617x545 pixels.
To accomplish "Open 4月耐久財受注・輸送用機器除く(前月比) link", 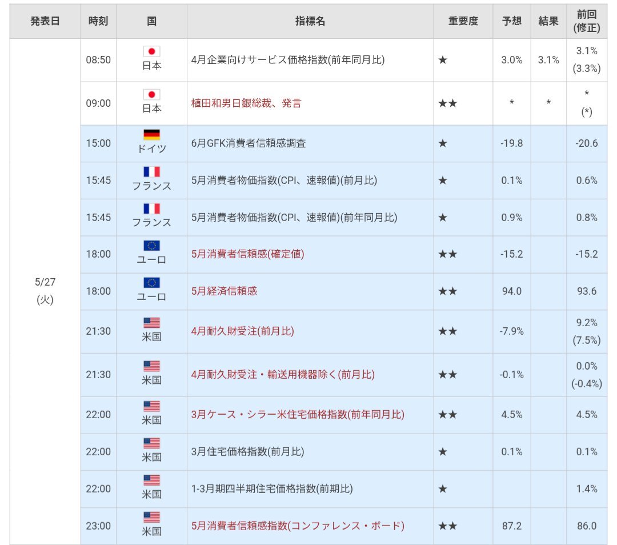I will click(x=283, y=374).
